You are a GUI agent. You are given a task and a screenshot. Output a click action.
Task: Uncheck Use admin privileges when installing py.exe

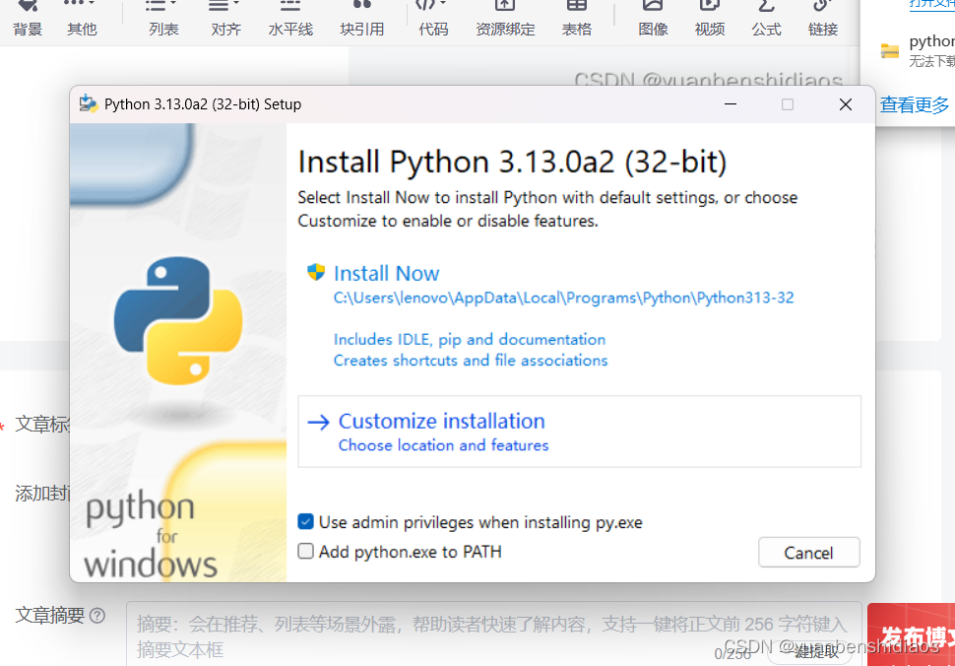pos(305,522)
